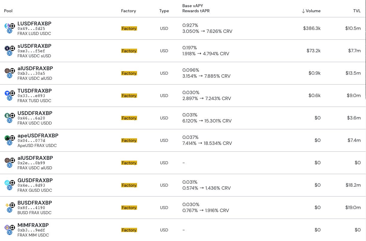Viewport: 366px width, 241px height.
Task: Click the Type column header
Action: pyautogui.click(x=164, y=11)
